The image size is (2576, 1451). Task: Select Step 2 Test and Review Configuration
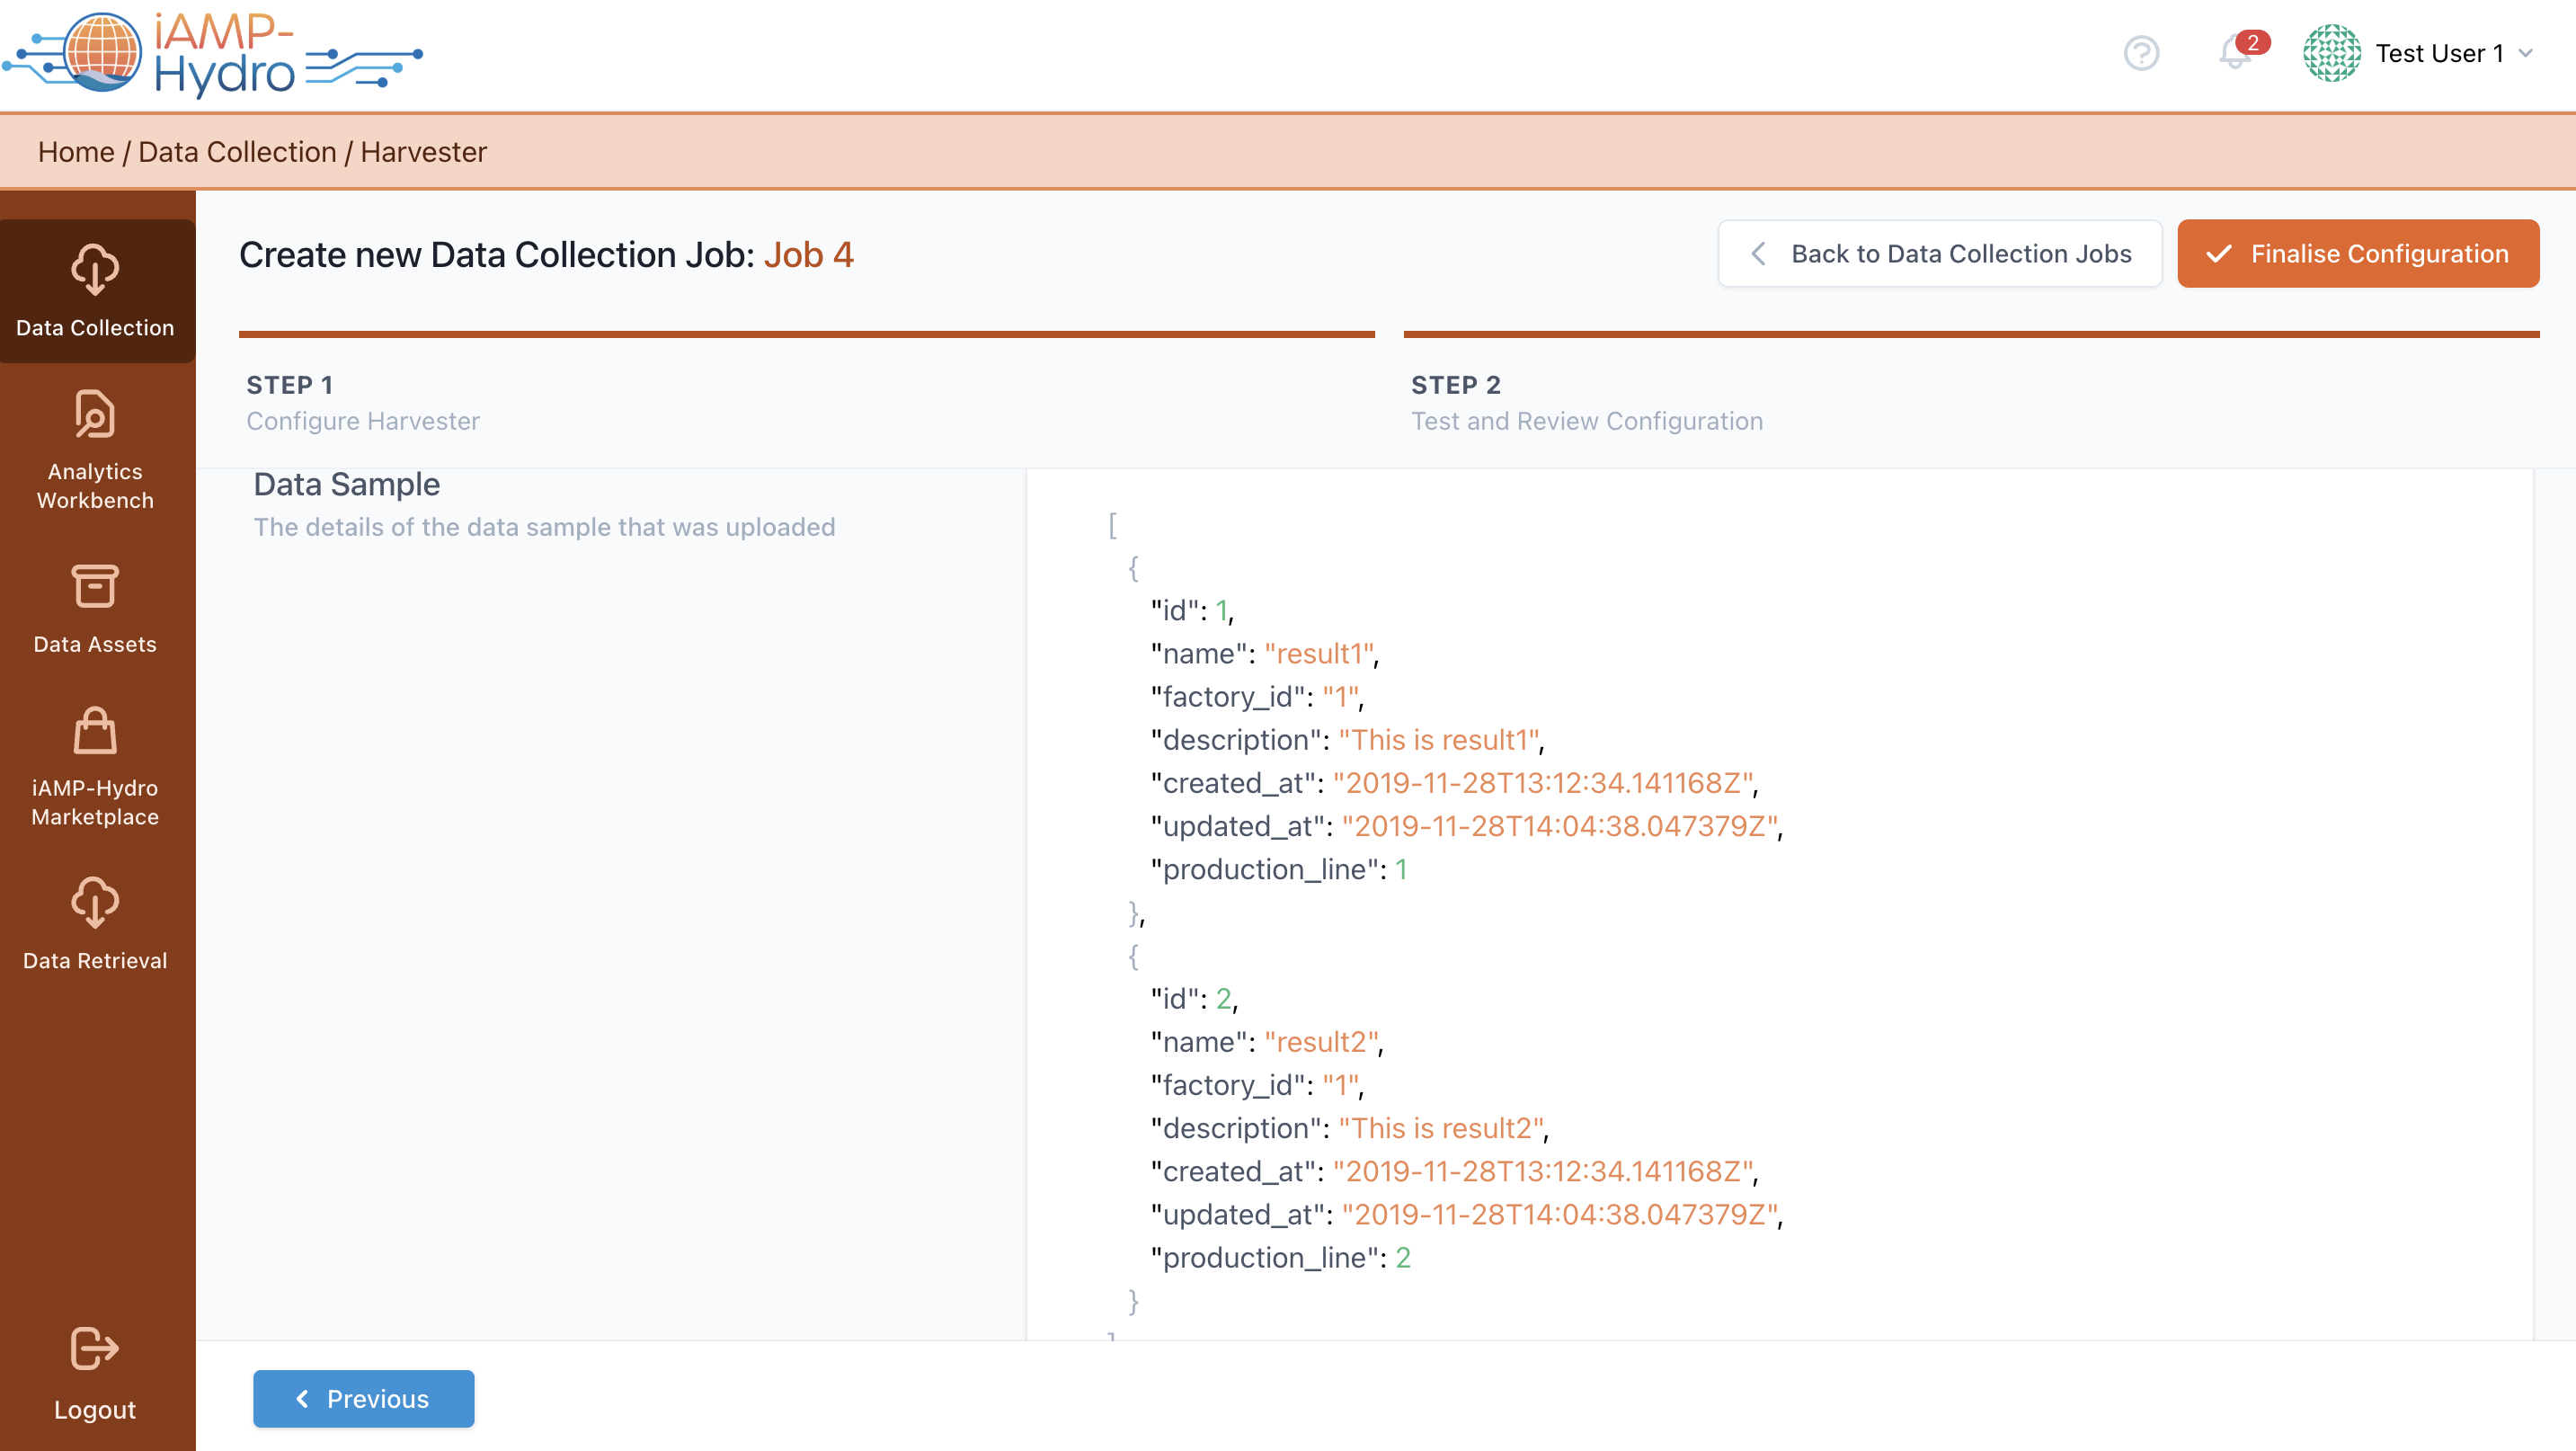coord(1586,402)
